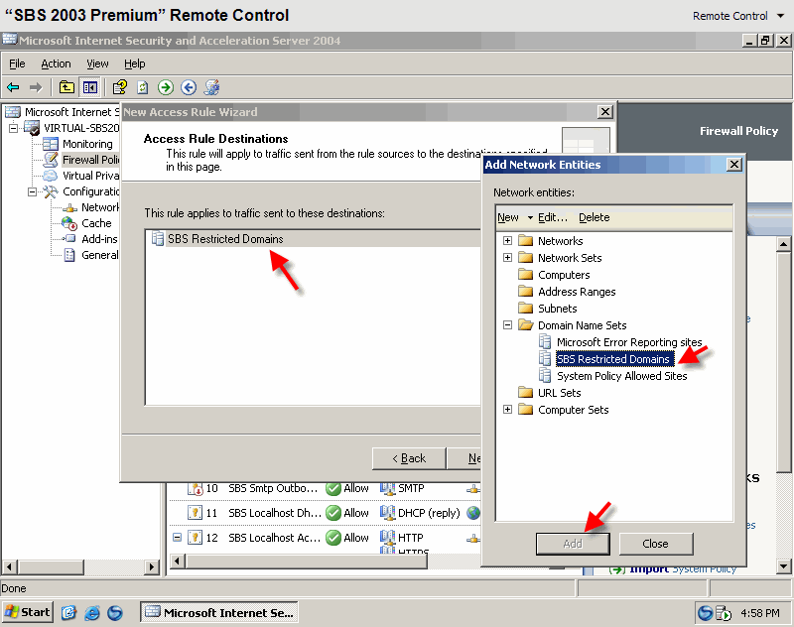Viewport: 794px width, 627px height.
Task: Click left arrow of rules list scrollbar
Action: click(x=177, y=561)
